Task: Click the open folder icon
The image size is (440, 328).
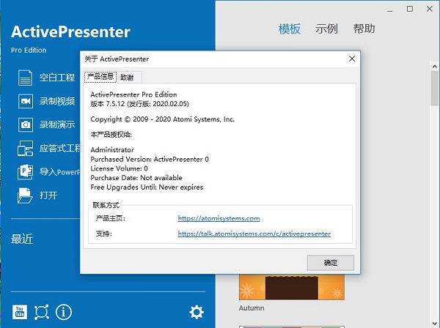Action: (25, 195)
